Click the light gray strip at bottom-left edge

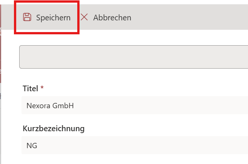(1, 136)
